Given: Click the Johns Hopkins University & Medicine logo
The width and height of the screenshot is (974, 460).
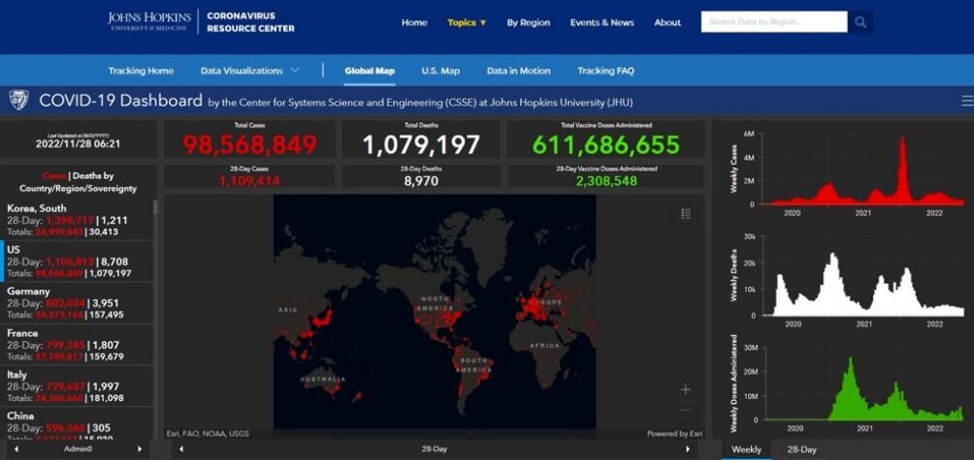Looking at the screenshot, I should (149, 21).
